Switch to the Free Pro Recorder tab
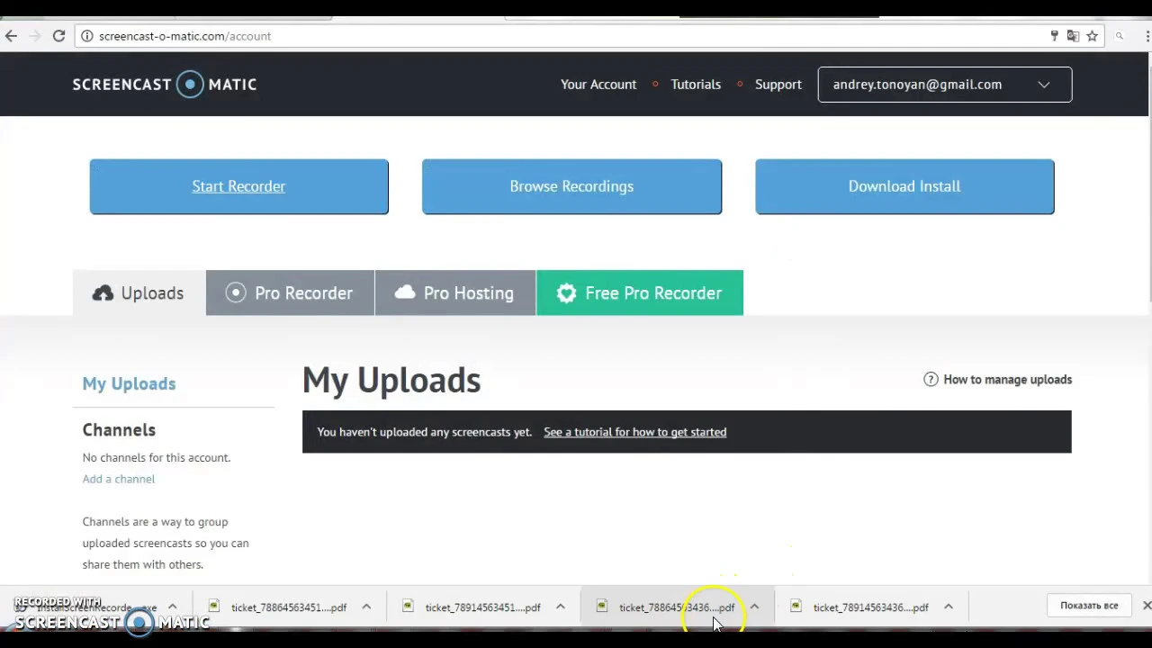Screen dimensions: 1152x648 click(x=640, y=293)
